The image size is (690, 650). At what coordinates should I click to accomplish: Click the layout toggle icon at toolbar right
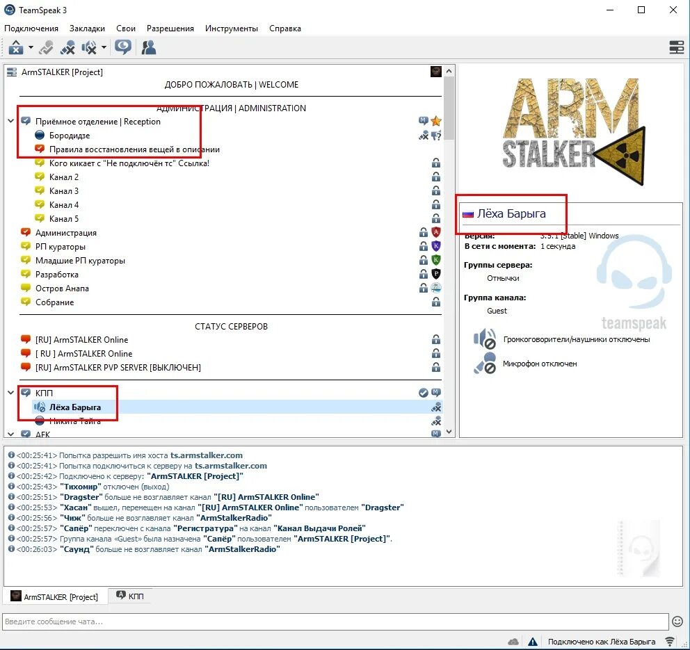click(676, 47)
